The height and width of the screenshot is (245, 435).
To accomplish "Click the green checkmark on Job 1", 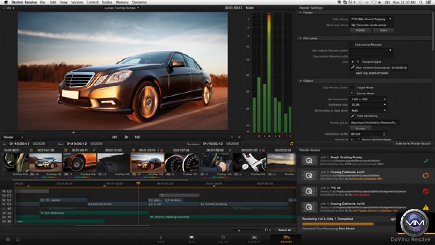I will point(426,160).
